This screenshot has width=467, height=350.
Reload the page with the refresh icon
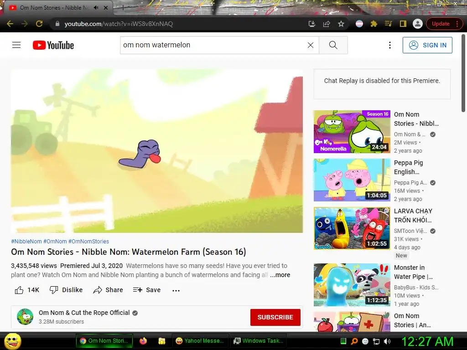coord(39,24)
